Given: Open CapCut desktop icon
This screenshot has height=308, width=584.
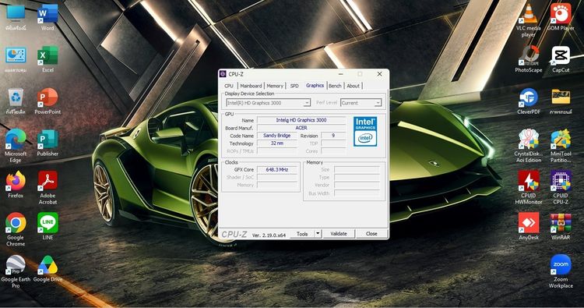Looking at the screenshot, I should [561, 59].
